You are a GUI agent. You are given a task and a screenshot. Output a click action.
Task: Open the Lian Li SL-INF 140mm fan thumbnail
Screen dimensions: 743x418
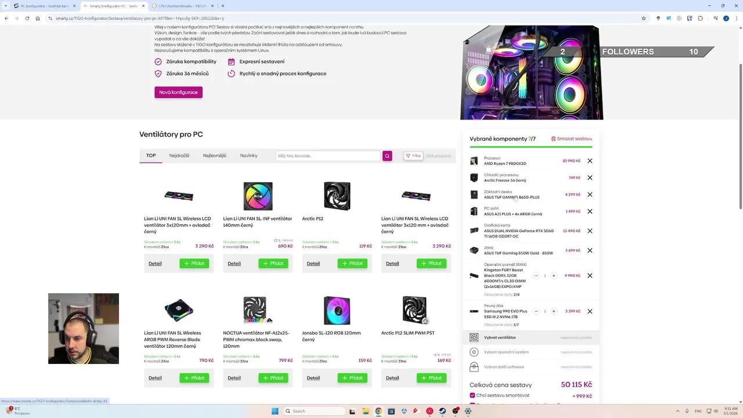[258, 196]
